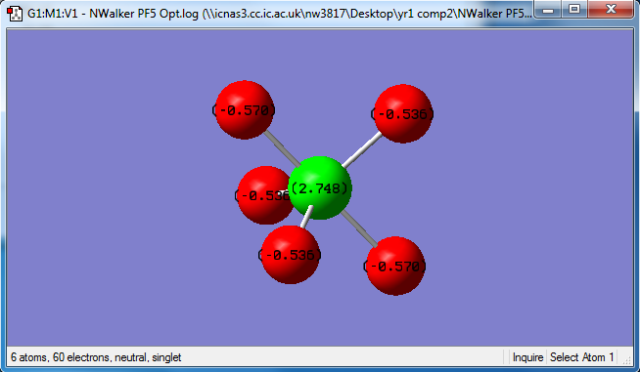Close the PF5 Opt.log window
This screenshot has height=372, width=640.
611,10
